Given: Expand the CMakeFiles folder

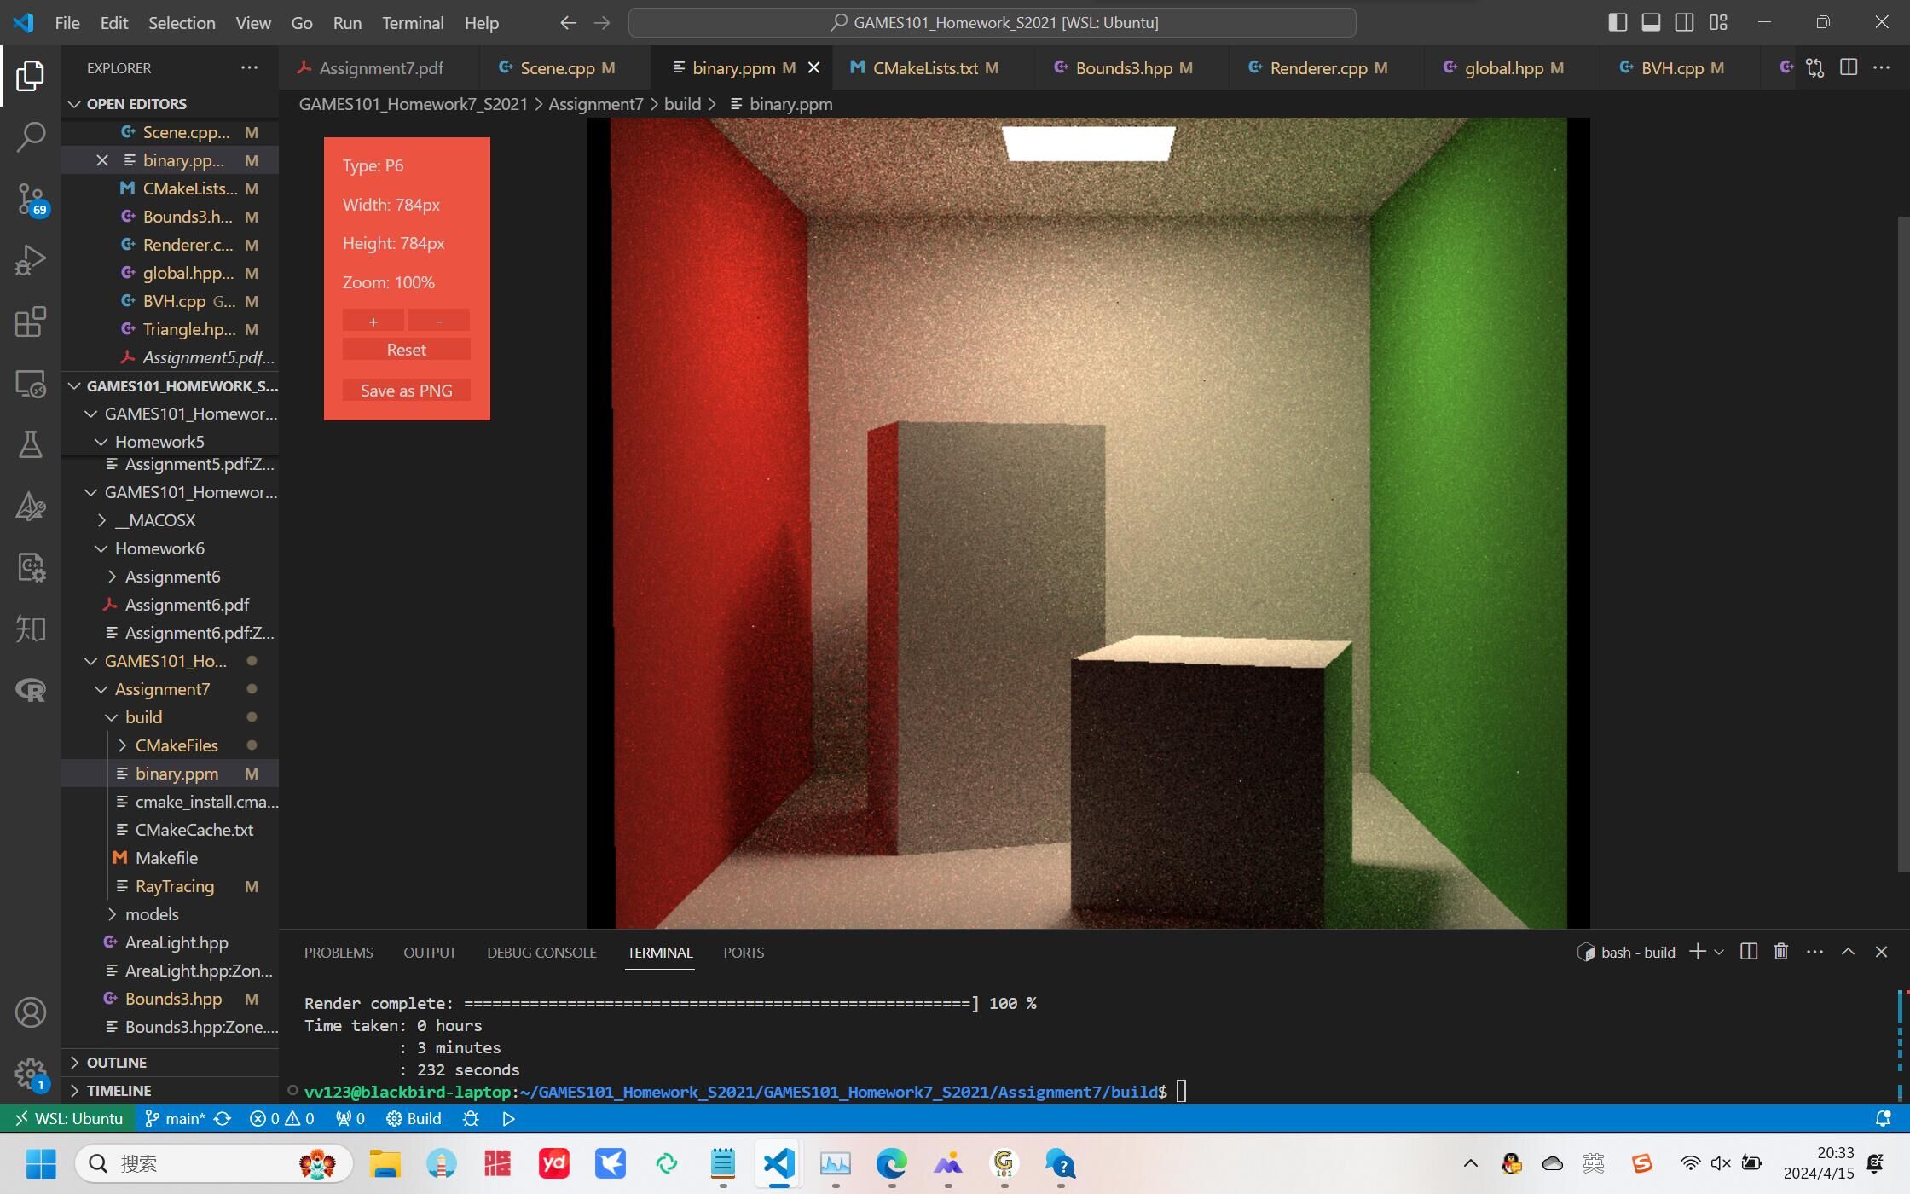Looking at the screenshot, I should click(x=170, y=745).
